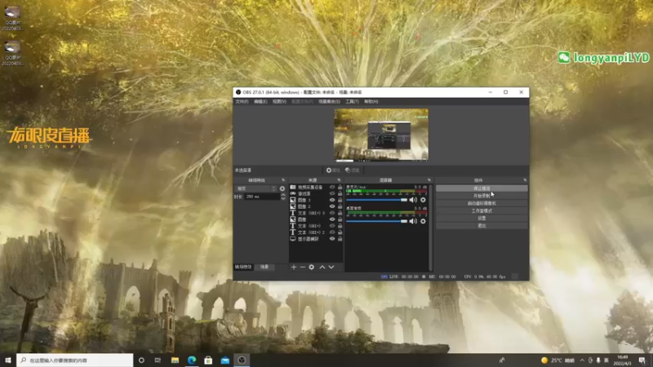Open the 编辑(E) menu
653x367 pixels.
(x=260, y=101)
